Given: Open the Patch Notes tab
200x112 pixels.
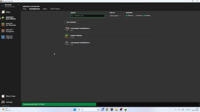Looking at the screenshot, I should pyautogui.click(x=55, y=9).
